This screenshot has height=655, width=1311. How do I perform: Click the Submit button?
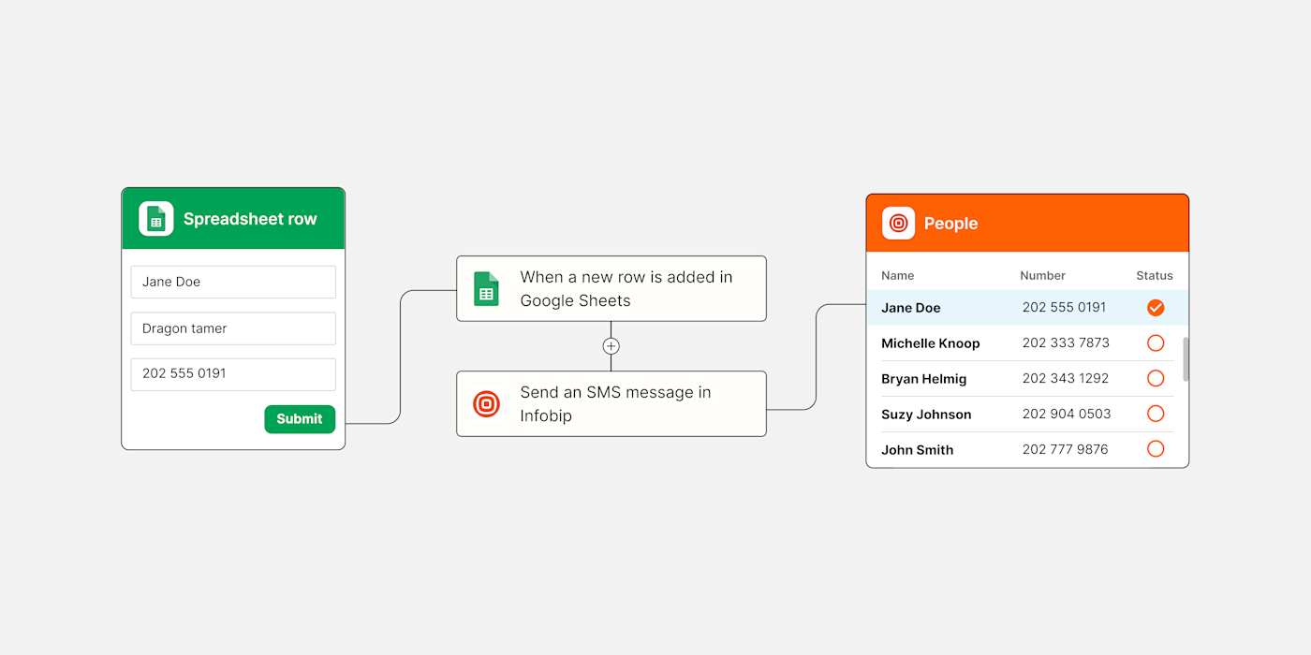300,419
